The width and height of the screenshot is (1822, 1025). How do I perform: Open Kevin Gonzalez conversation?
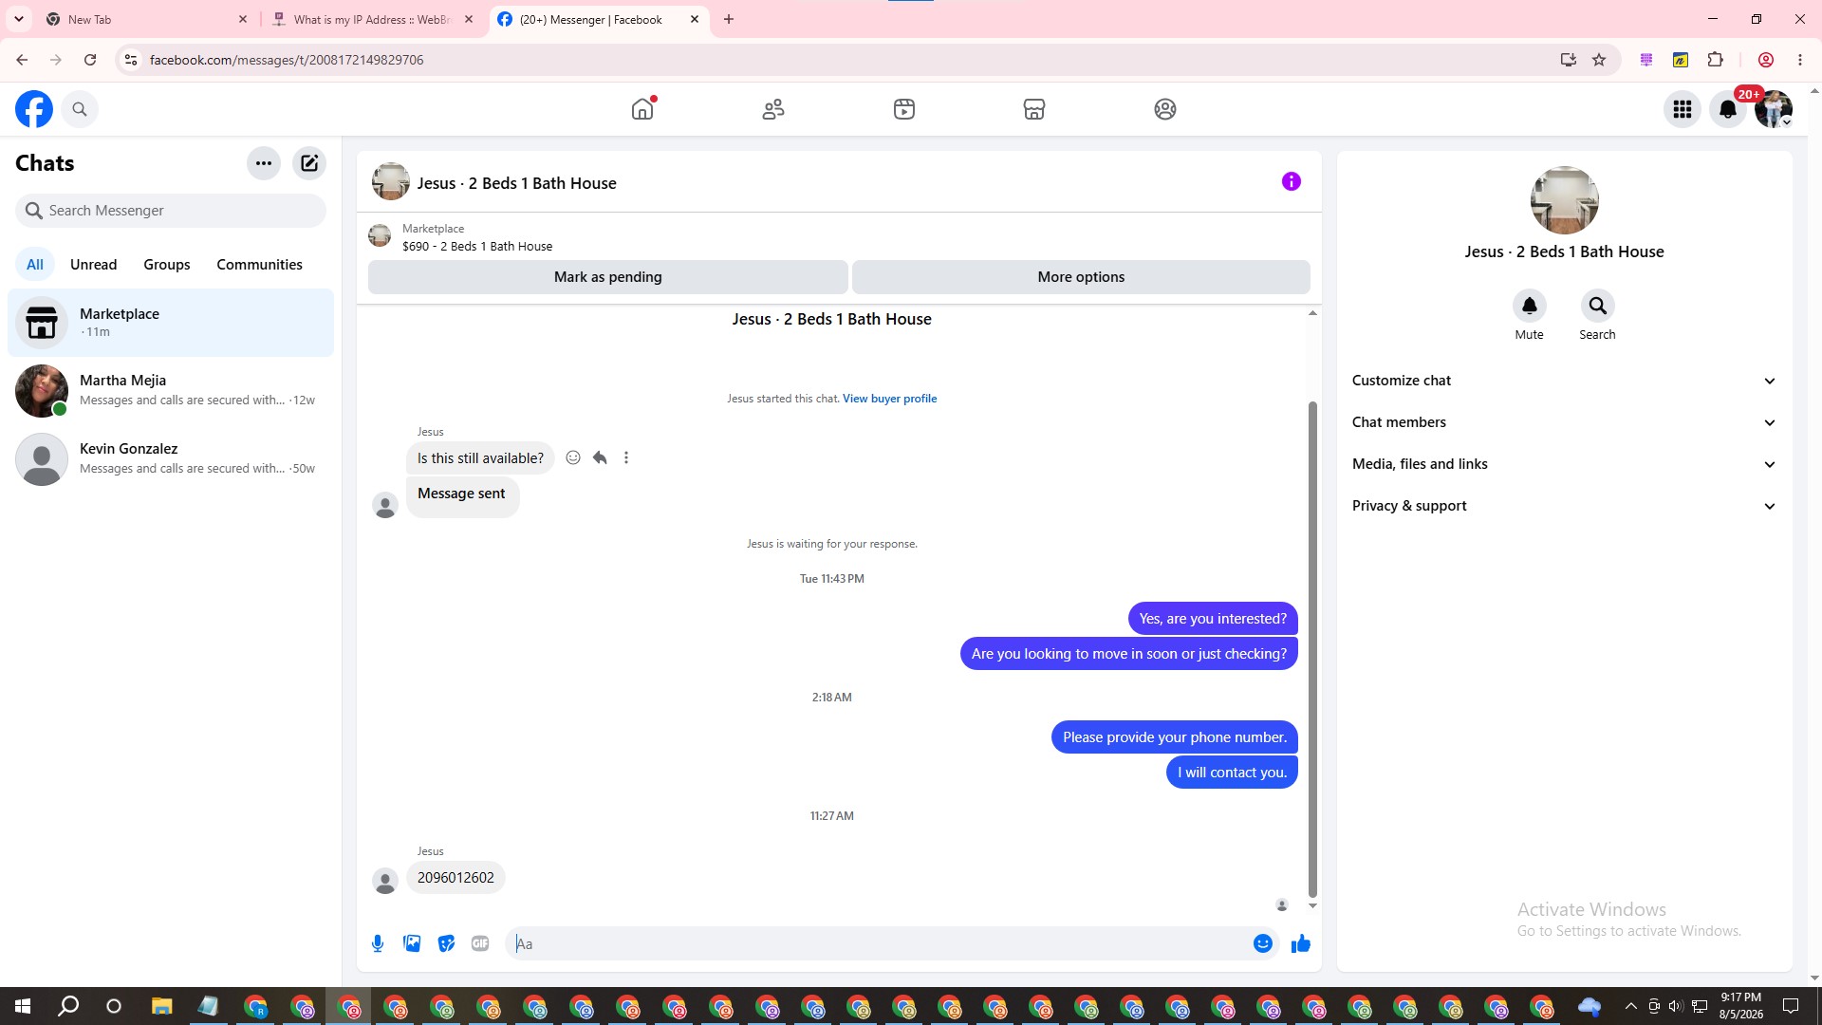(171, 459)
